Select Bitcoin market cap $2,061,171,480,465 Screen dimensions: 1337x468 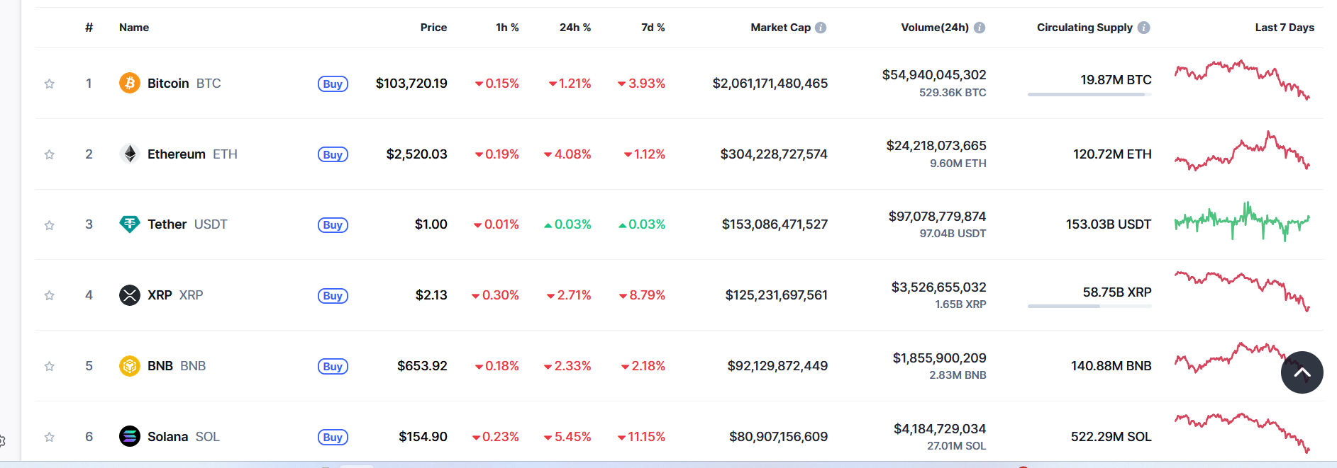(770, 84)
